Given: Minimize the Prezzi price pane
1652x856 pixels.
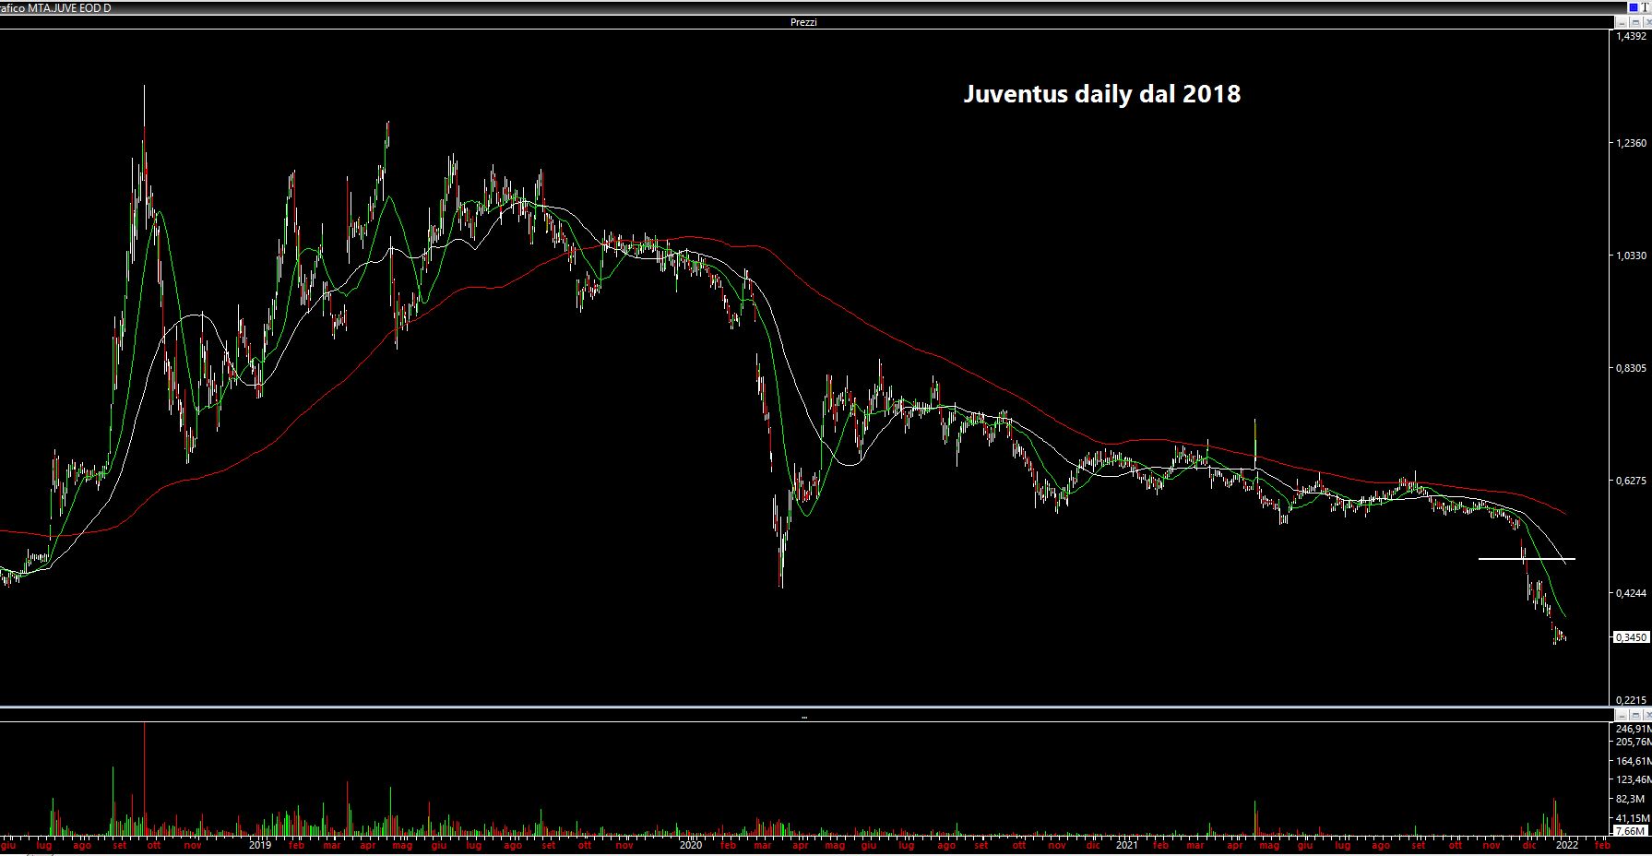Looking at the screenshot, I should click(x=1622, y=22).
